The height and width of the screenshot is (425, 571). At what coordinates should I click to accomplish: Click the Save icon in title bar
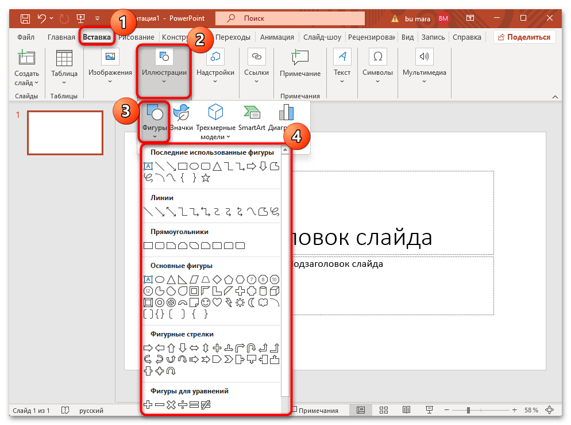pos(25,18)
